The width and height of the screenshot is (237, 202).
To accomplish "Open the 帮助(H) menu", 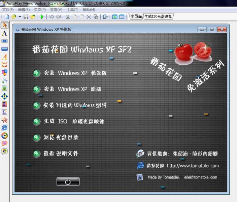I will coord(89,10).
